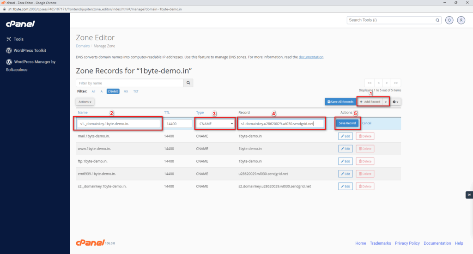Open the notifications bell icon
This screenshot has width=473, height=254.
(449, 20)
